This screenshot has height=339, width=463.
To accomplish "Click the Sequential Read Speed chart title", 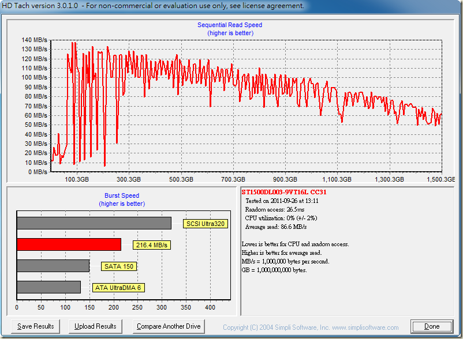I will pyautogui.click(x=230, y=25).
